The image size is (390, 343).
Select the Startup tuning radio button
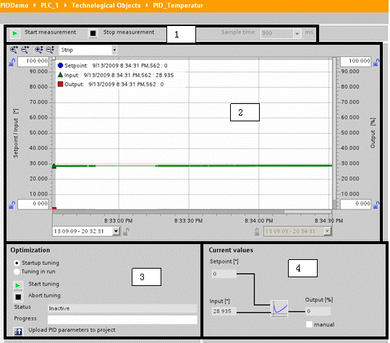pos(17,263)
